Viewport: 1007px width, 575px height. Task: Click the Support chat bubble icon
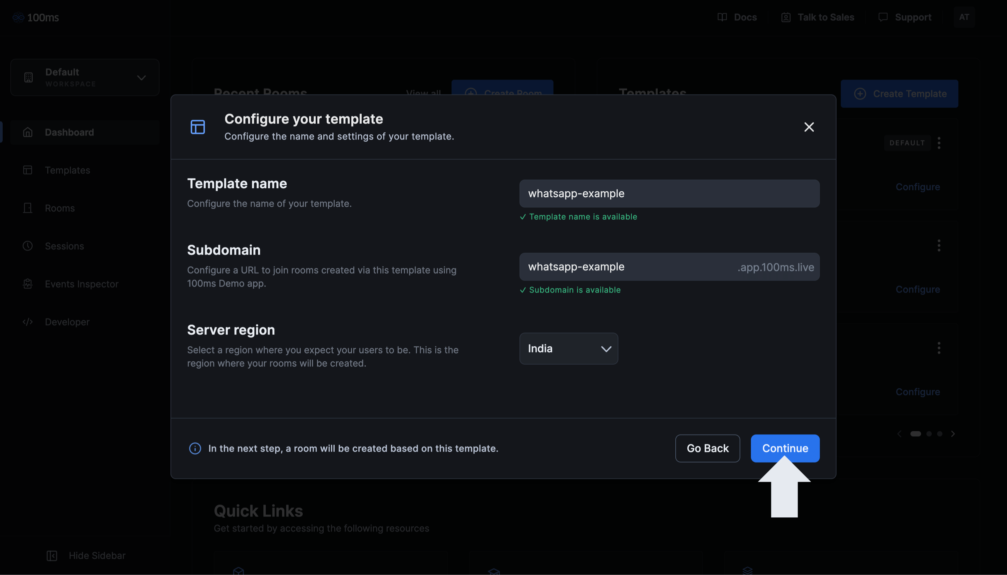coord(883,17)
